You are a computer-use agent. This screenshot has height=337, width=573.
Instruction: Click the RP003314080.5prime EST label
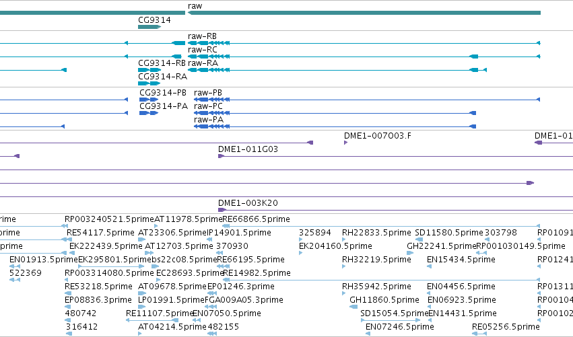(109, 273)
